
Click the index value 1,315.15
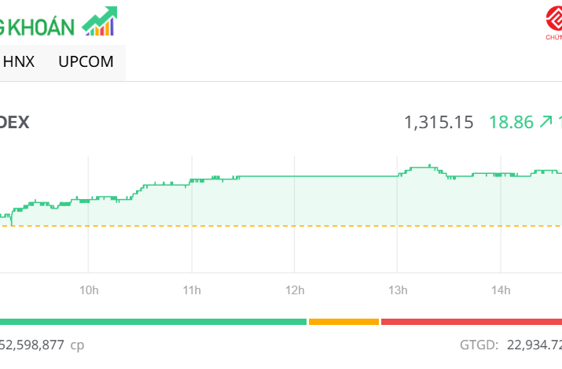(439, 122)
